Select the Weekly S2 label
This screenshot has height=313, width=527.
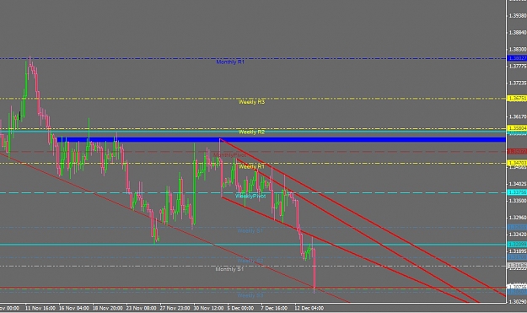(x=250, y=261)
